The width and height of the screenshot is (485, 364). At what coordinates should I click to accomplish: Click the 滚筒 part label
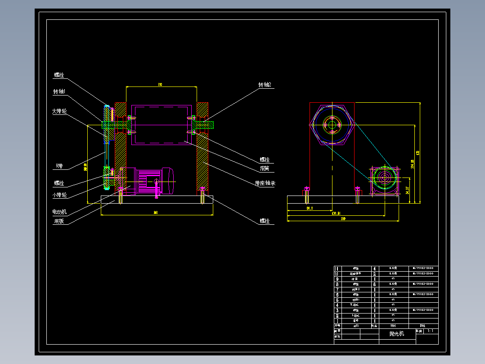point(265,168)
